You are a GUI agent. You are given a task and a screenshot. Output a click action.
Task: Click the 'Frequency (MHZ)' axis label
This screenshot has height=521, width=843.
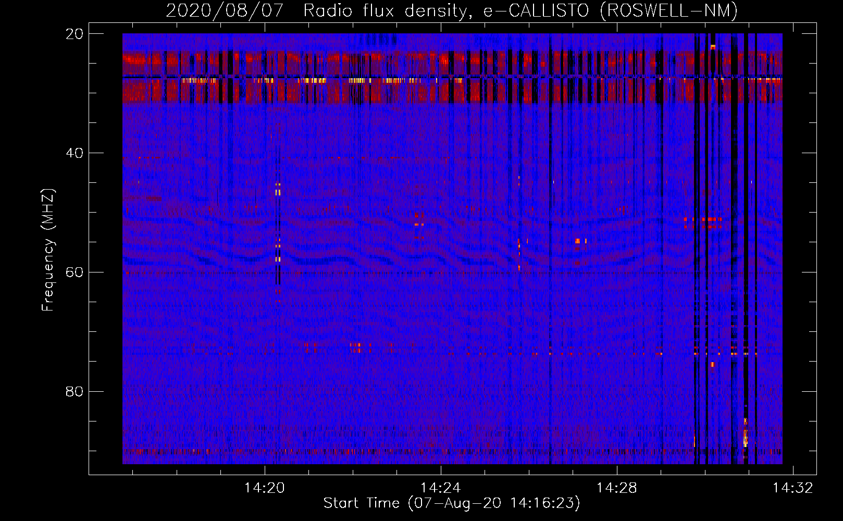pos(48,250)
